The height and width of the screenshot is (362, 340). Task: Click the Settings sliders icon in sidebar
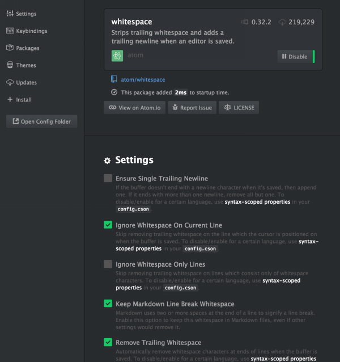point(10,14)
